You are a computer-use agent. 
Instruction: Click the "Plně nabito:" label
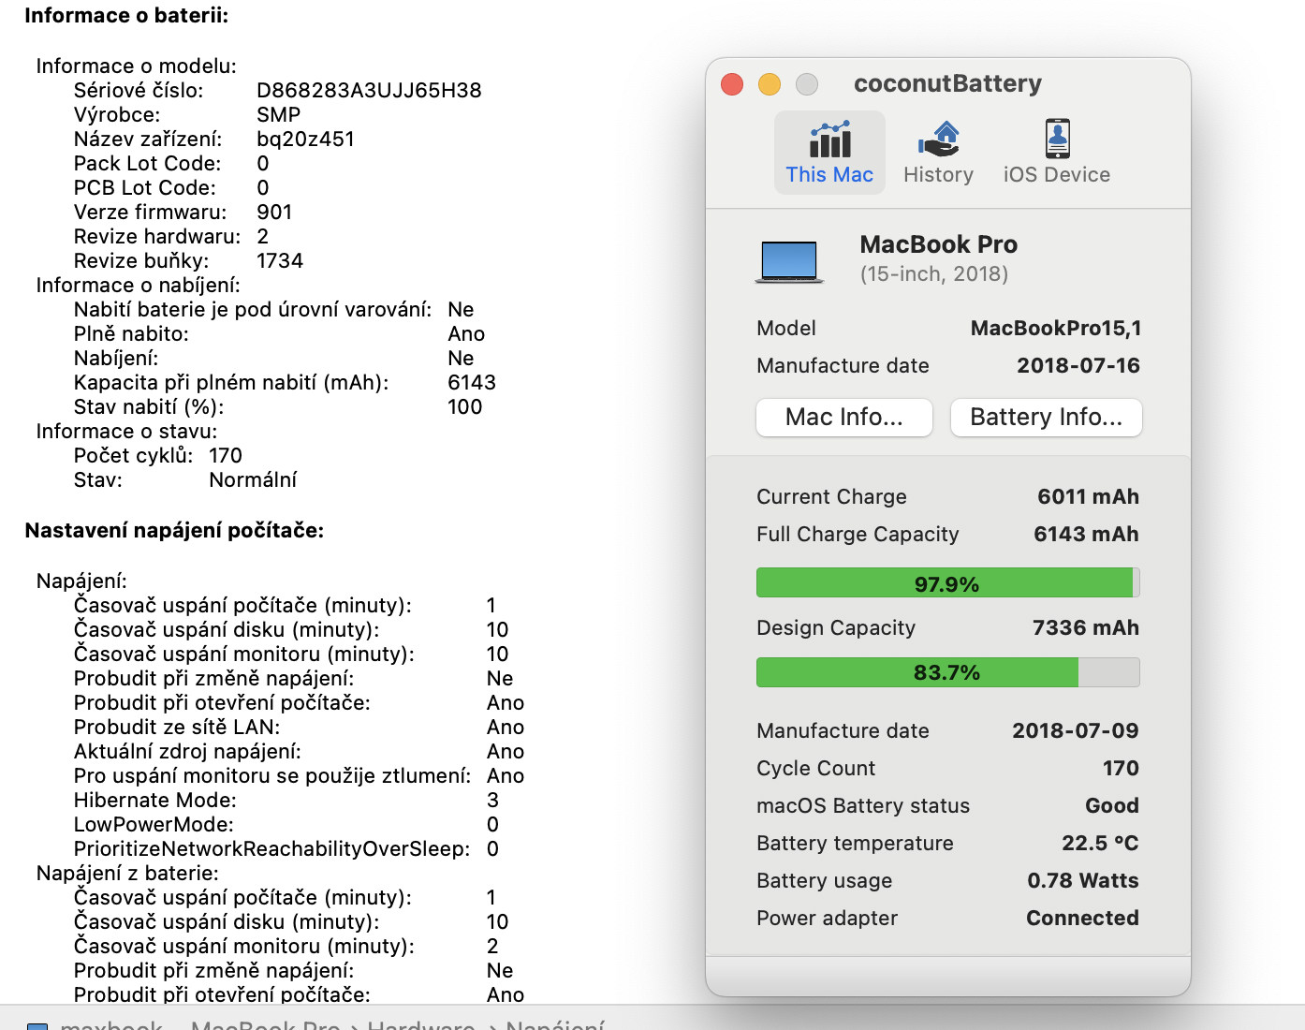[131, 333]
